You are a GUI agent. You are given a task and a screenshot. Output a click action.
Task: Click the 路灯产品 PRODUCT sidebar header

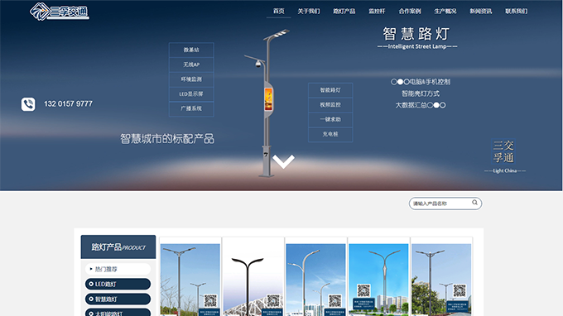118,247
